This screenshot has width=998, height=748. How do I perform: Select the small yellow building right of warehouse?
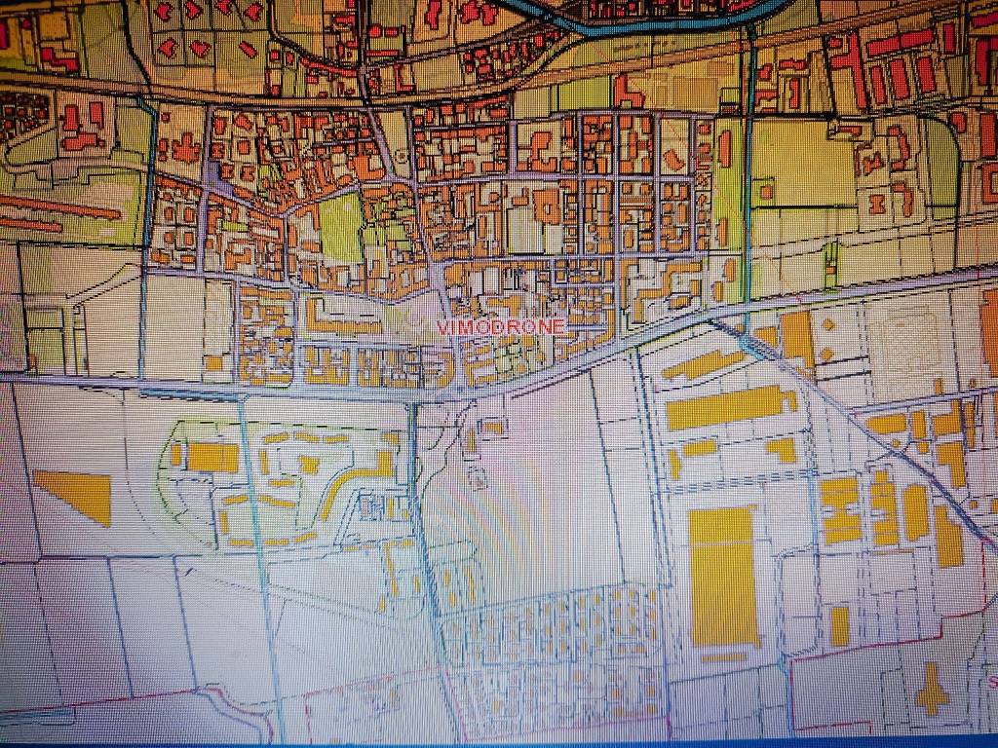(x=839, y=625)
